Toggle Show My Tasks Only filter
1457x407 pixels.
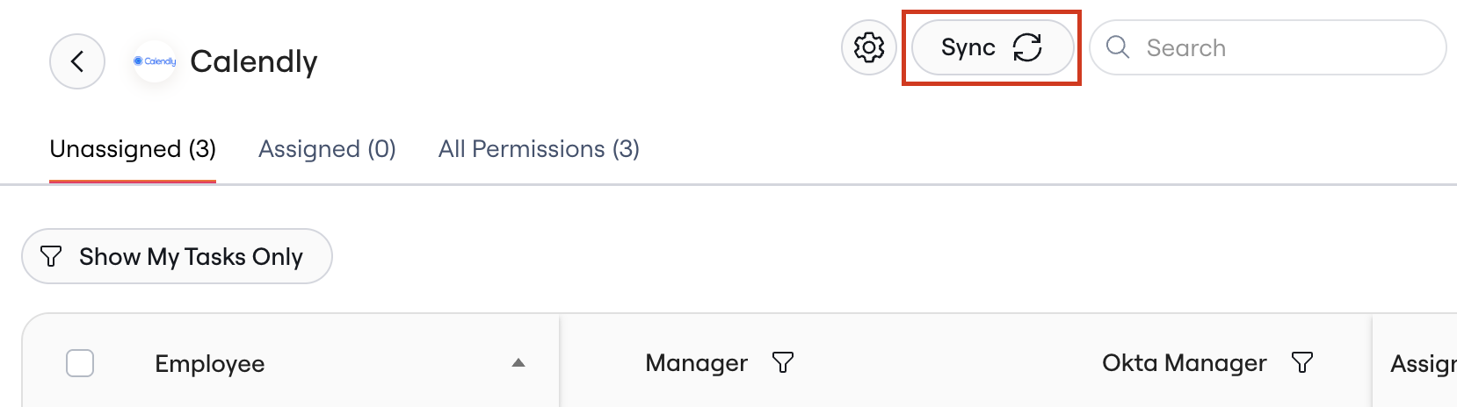coord(177,256)
